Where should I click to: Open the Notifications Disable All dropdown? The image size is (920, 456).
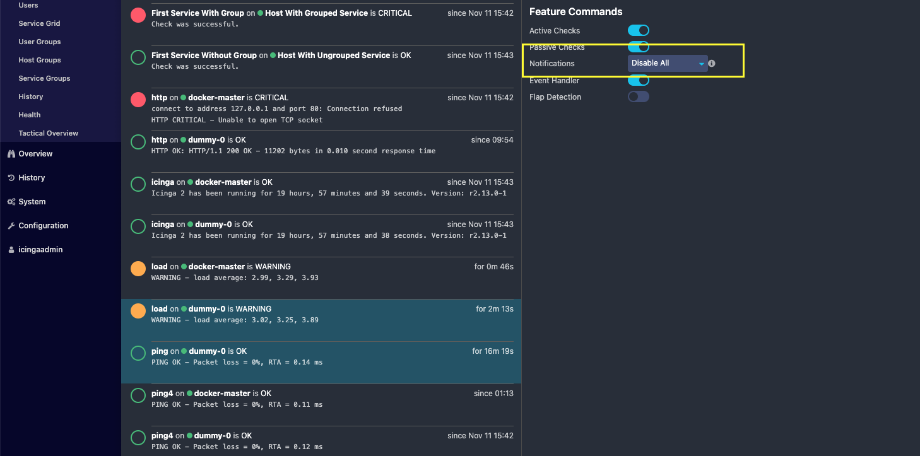pos(667,63)
